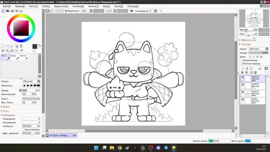The height and width of the screenshot is (152, 270).
Task: Select the Hand pan tool
Action: [16, 51]
